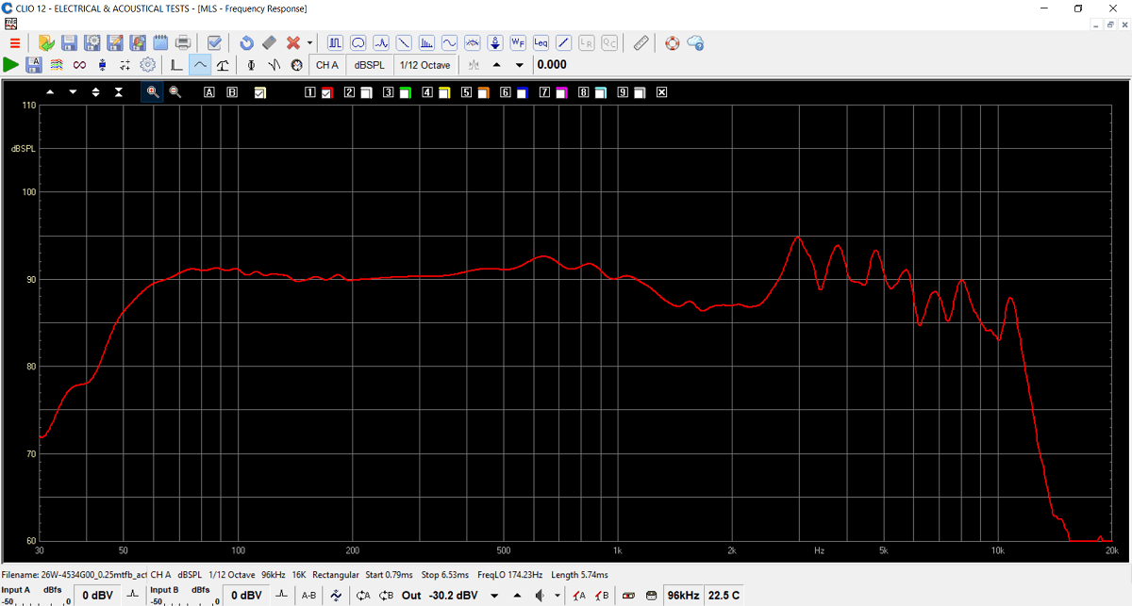Screen dimensions: 1132x606
Task: Open the MLS square-wave analysis icon
Action: point(336,43)
